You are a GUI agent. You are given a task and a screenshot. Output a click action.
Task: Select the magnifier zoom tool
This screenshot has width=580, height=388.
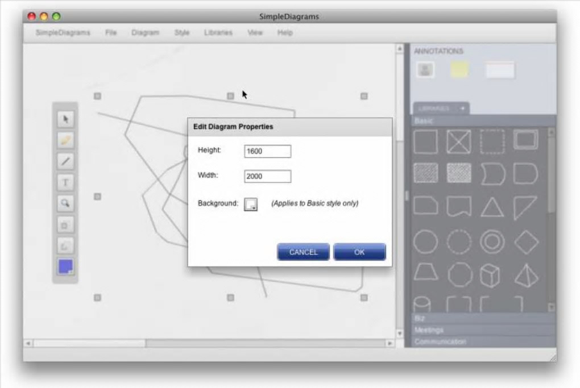pos(65,203)
